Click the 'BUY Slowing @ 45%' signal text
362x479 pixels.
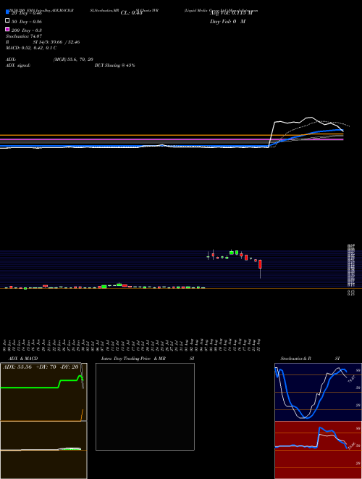(x=115, y=65)
